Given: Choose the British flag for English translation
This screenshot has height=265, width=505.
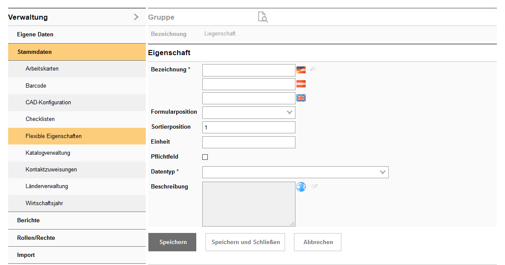Looking at the screenshot, I should tap(301, 97).
